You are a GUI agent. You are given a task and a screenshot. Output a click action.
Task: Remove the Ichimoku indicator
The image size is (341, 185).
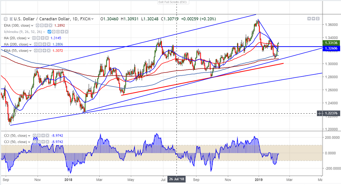[x=67, y=32]
